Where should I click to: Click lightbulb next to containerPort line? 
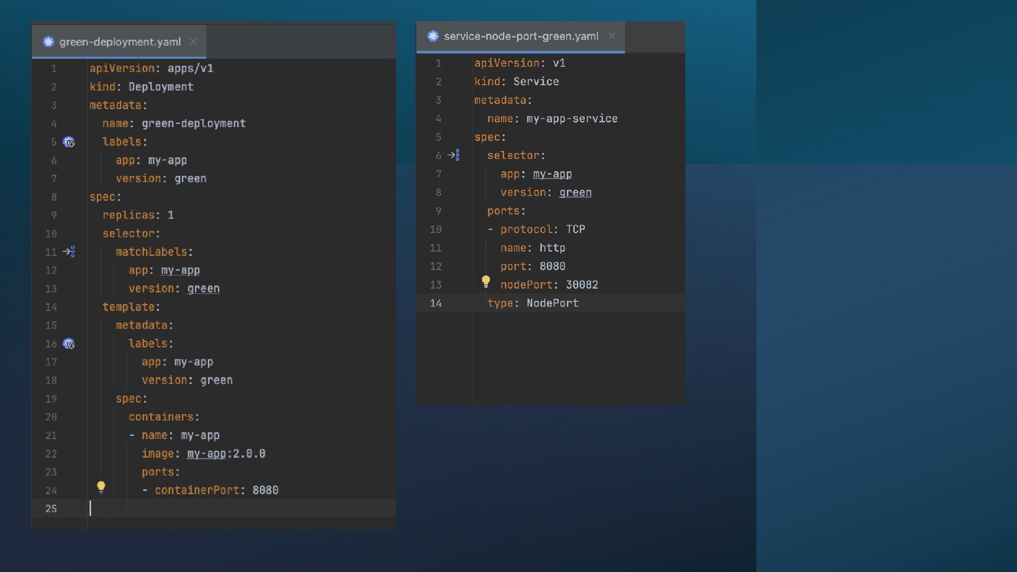coord(101,487)
